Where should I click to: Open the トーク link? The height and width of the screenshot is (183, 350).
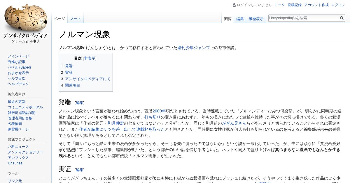tap(280, 5)
